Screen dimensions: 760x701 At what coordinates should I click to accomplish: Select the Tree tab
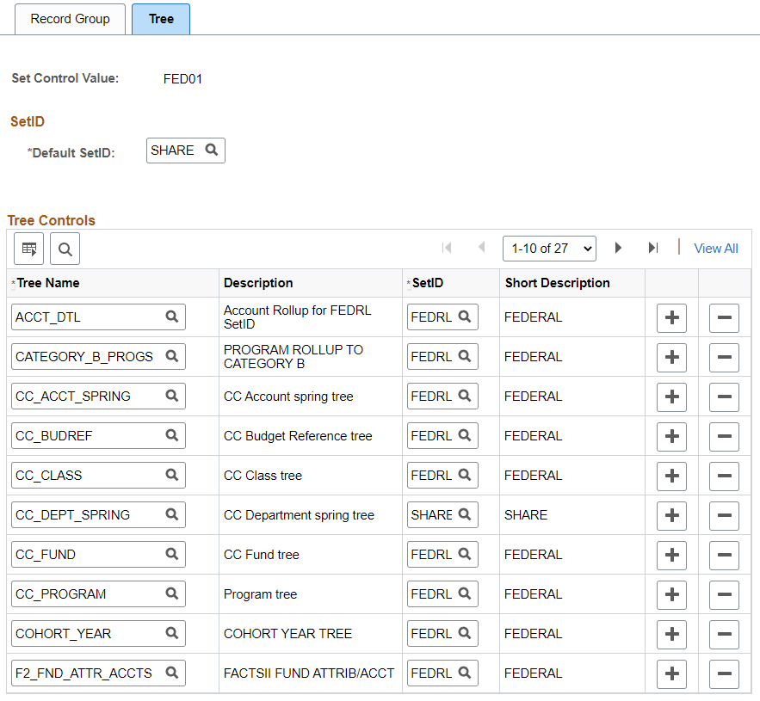click(161, 19)
